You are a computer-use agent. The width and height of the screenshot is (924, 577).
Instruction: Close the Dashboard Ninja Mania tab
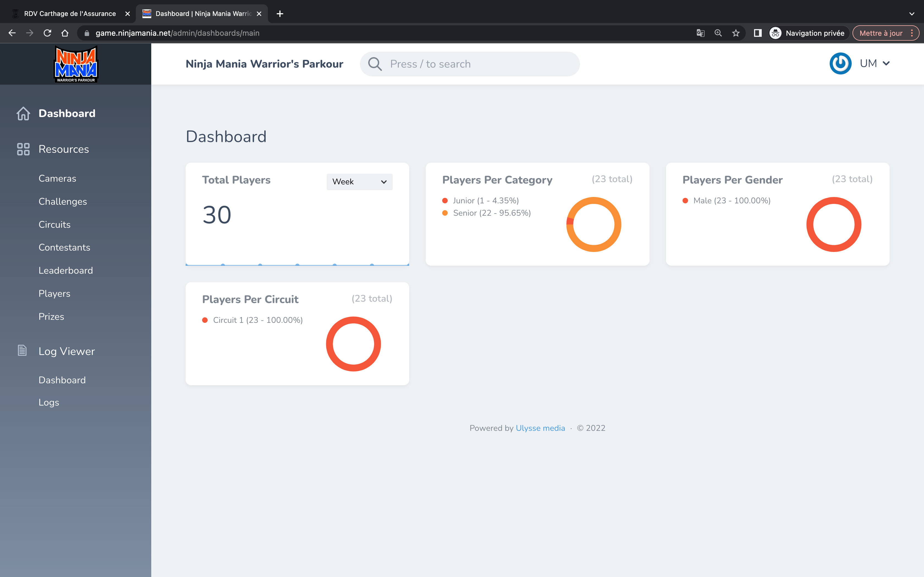point(259,14)
